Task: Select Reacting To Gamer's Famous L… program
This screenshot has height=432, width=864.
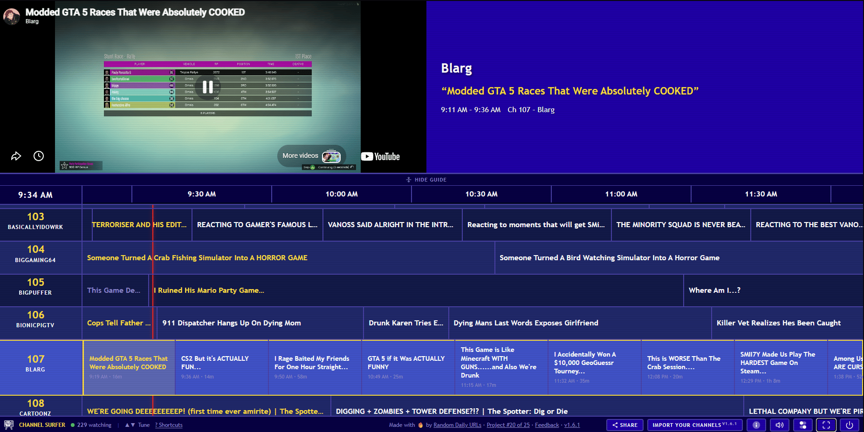Action: point(257,224)
